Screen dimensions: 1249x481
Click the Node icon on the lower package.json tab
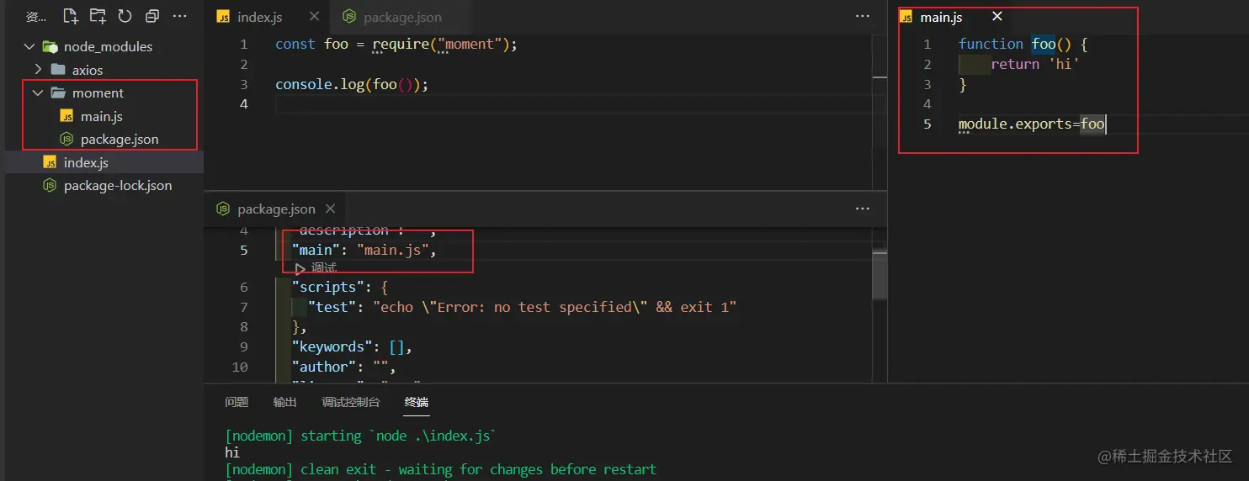(x=223, y=209)
